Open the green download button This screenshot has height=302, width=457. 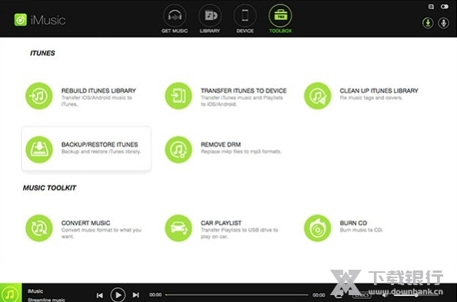tap(428, 23)
